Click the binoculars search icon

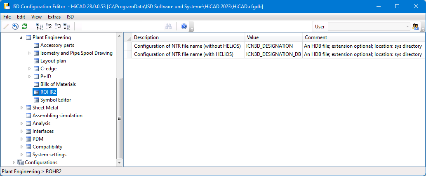(169, 27)
